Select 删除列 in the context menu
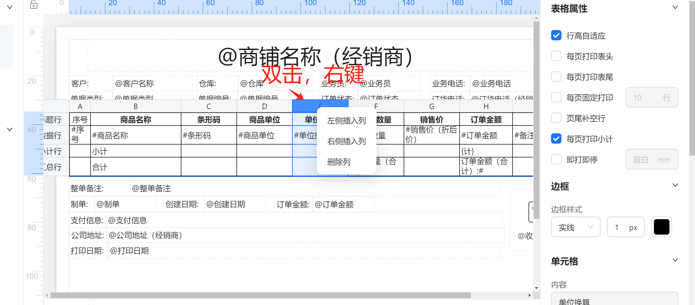695x305 pixels. point(339,162)
